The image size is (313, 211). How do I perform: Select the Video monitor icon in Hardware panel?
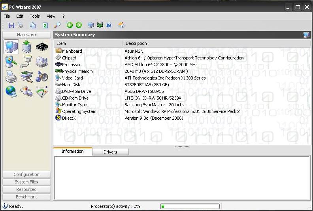(11, 62)
